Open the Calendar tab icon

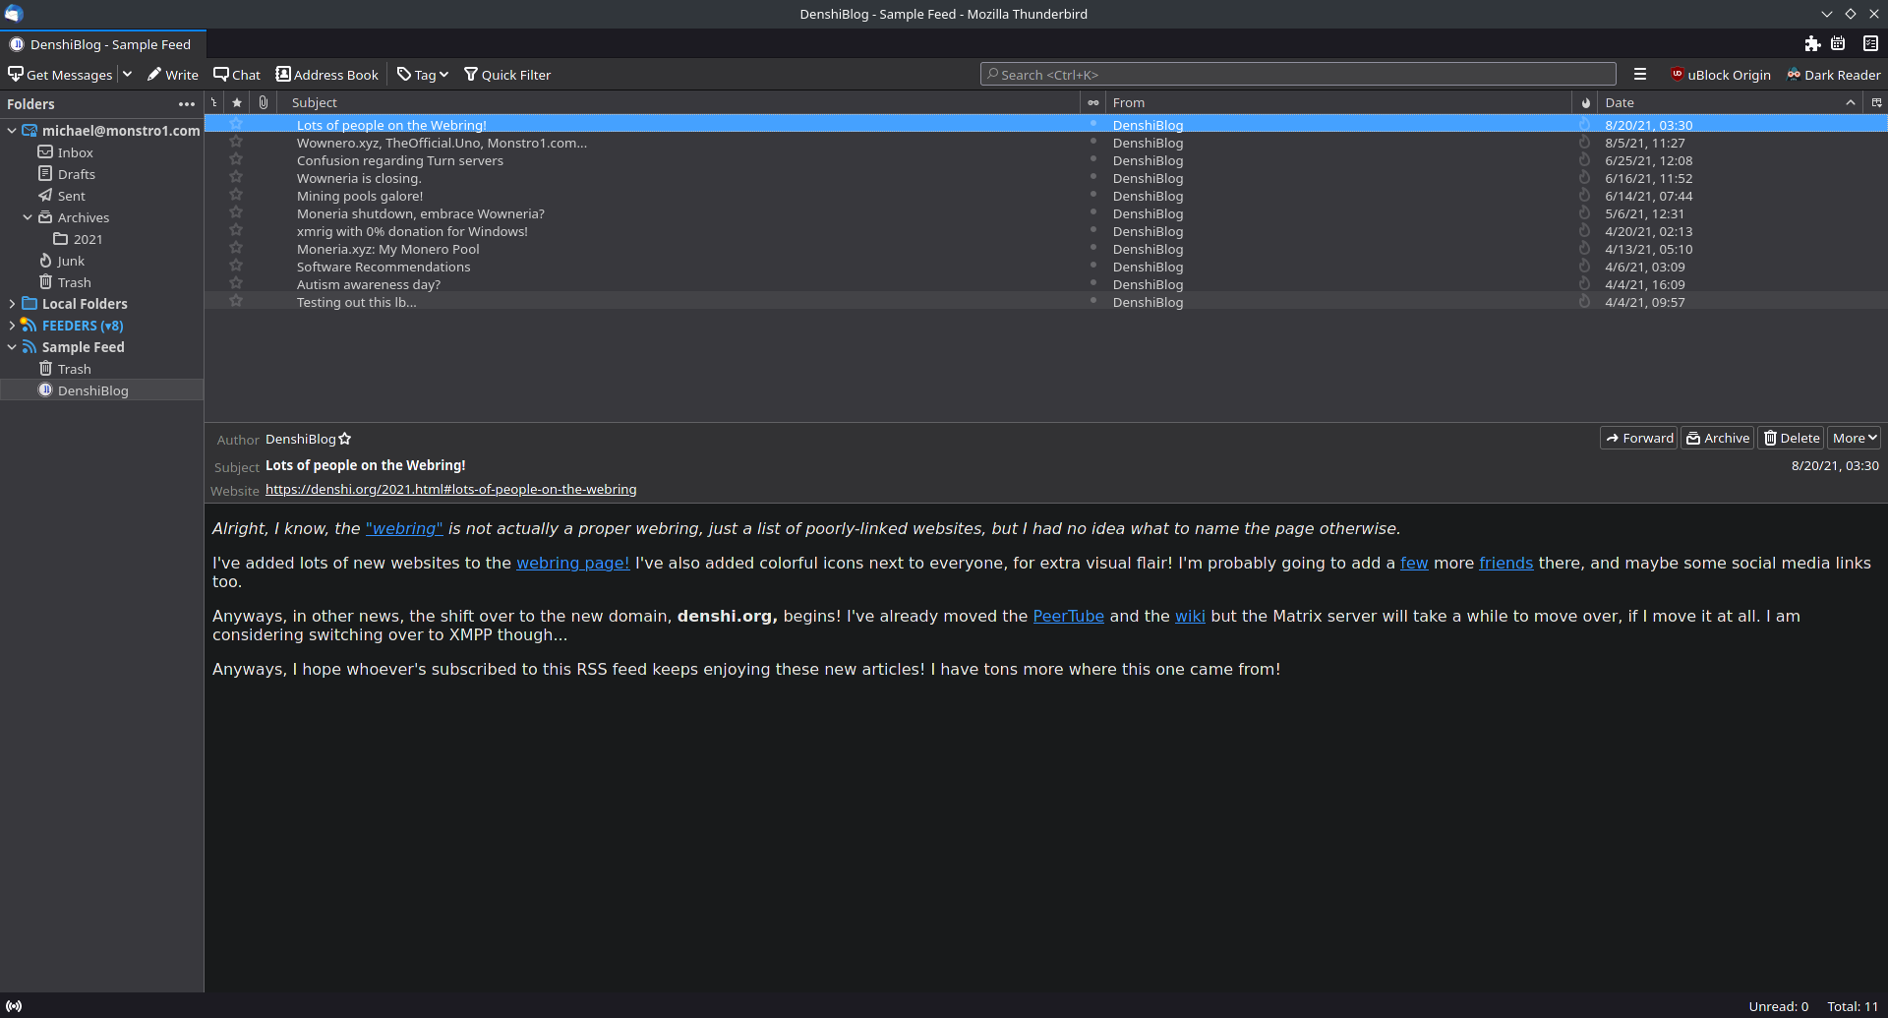pos(1838,43)
